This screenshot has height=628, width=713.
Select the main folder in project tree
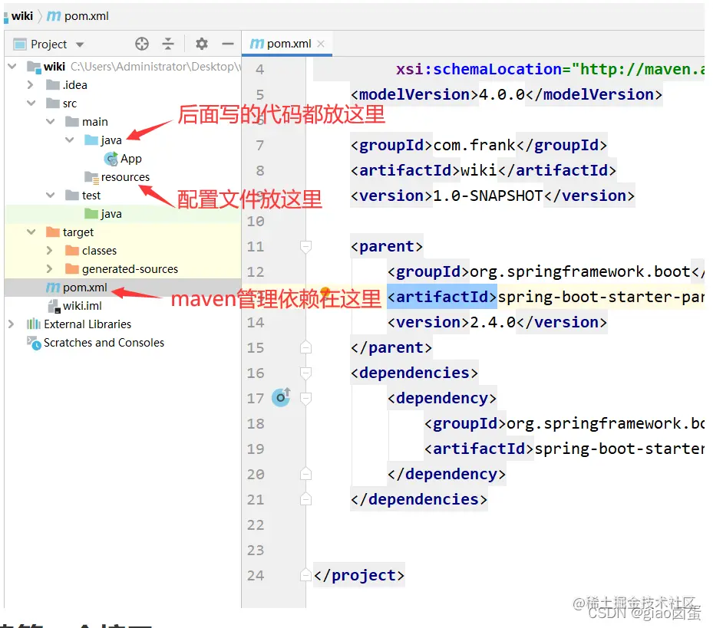pos(95,122)
